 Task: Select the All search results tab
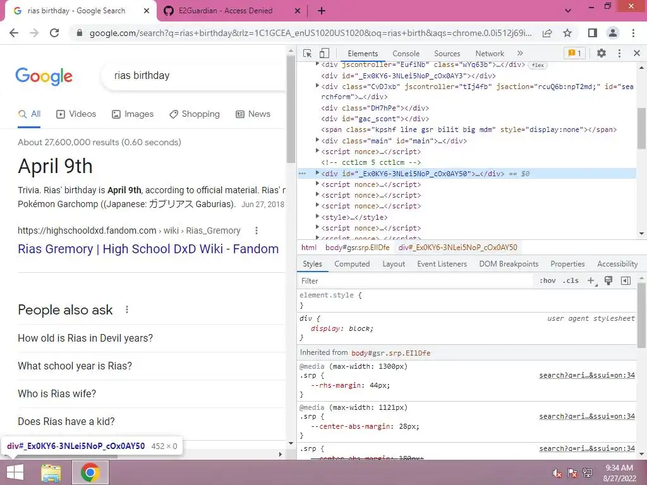tap(29, 114)
